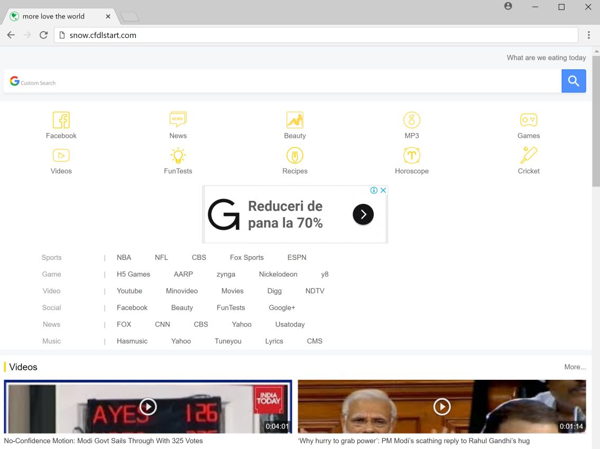The image size is (600, 449).
Task: Open the Games controller icon
Action: (x=529, y=120)
